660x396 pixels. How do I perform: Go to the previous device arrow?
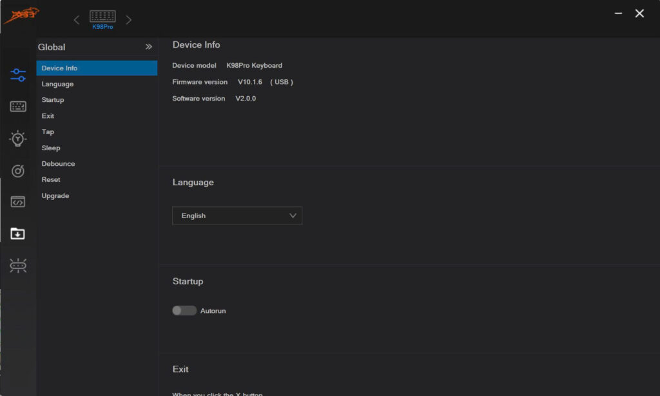pos(77,20)
